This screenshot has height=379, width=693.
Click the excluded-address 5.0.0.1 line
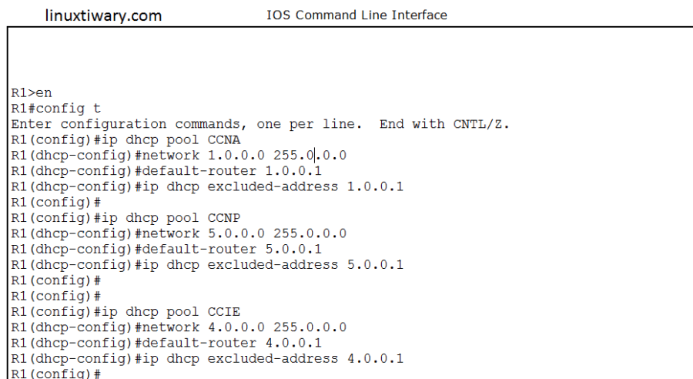[207, 265]
